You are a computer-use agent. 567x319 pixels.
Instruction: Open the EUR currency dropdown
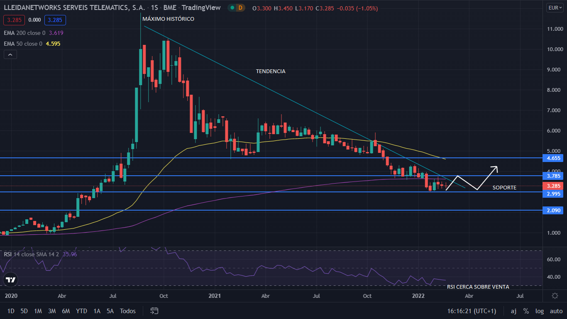[555, 7]
